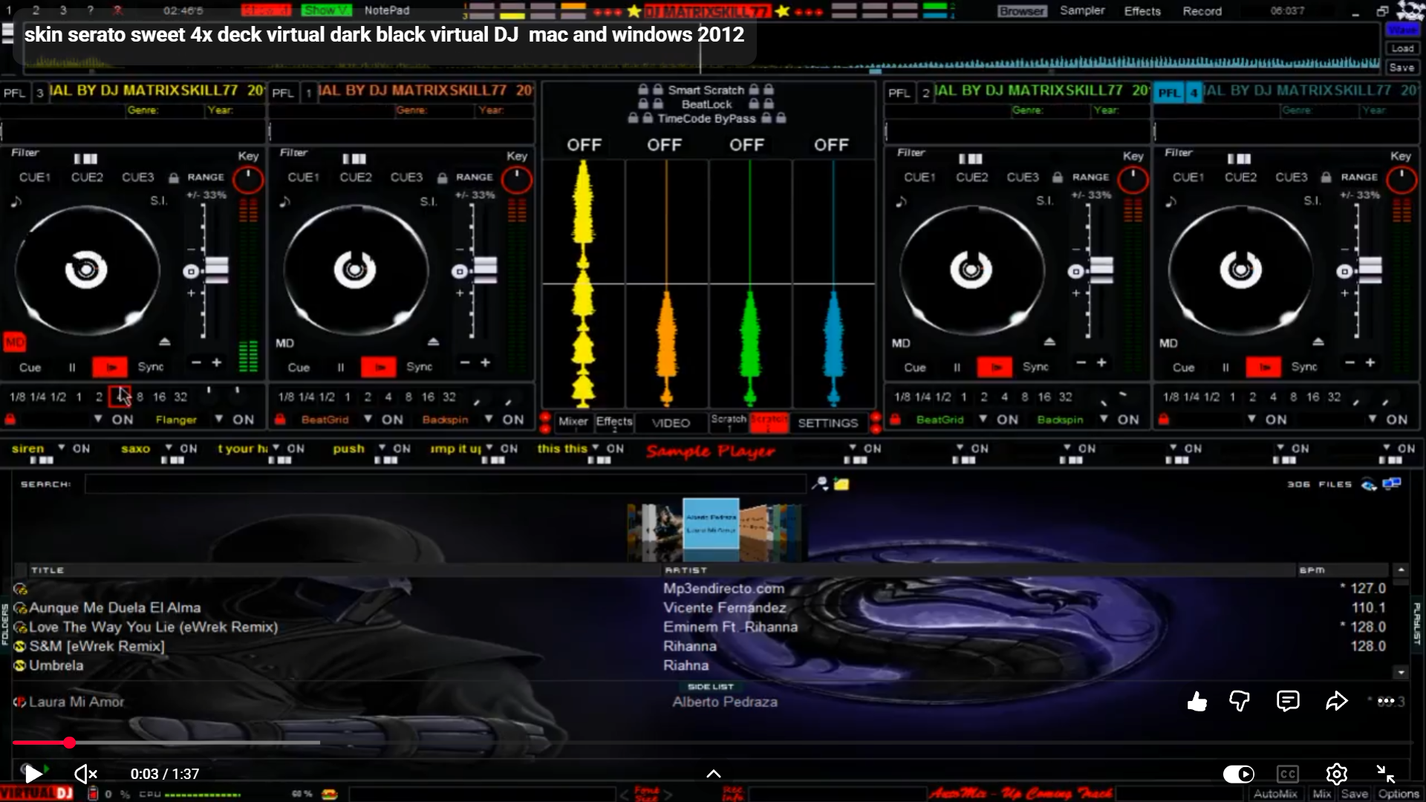This screenshot has width=1426, height=802.
Task: Unmute the video with the speaker icon
Action: coord(86,774)
